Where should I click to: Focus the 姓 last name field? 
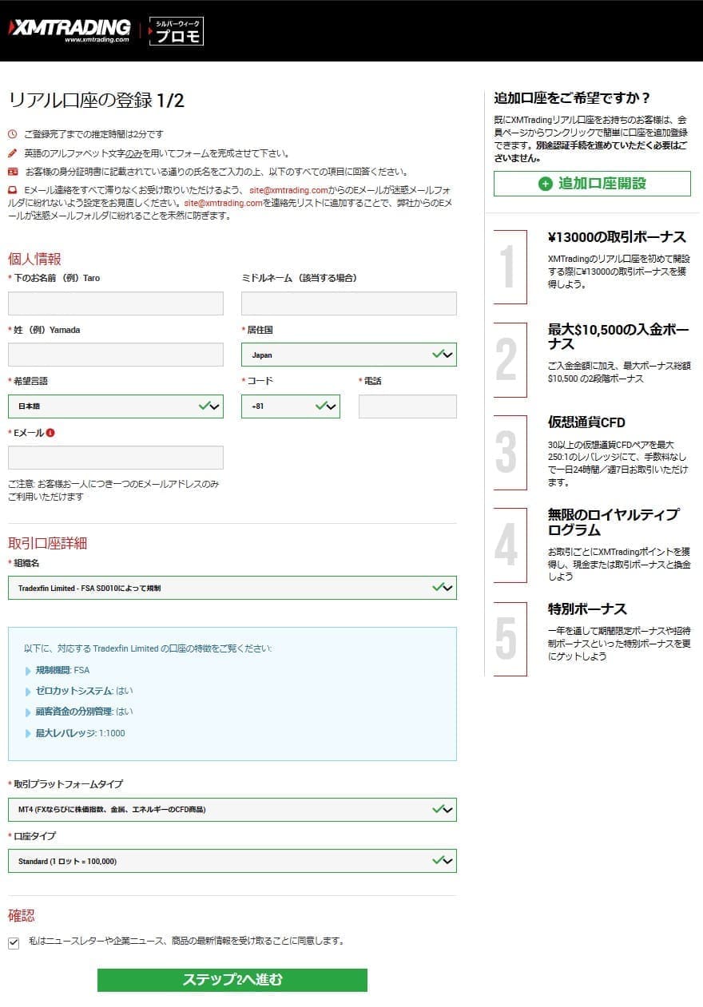pos(116,355)
